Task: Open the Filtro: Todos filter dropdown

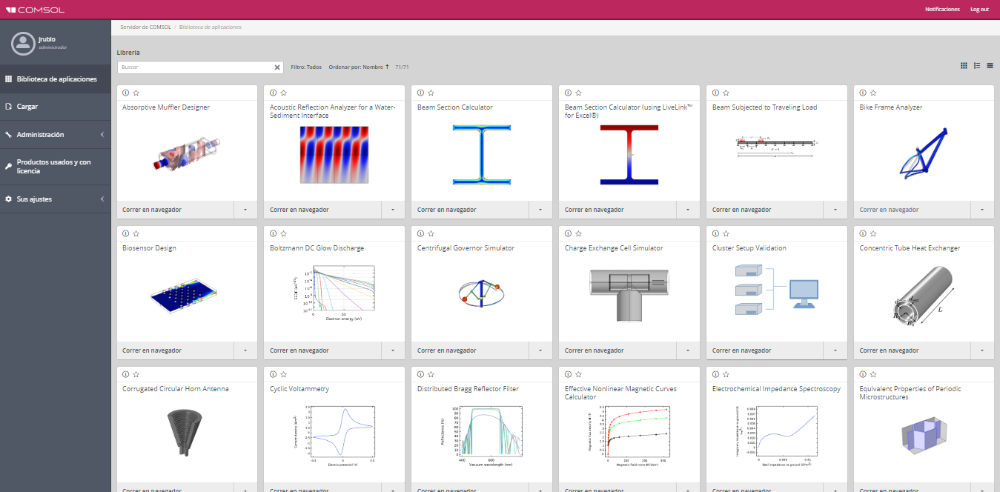Action: tap(306, 67)
